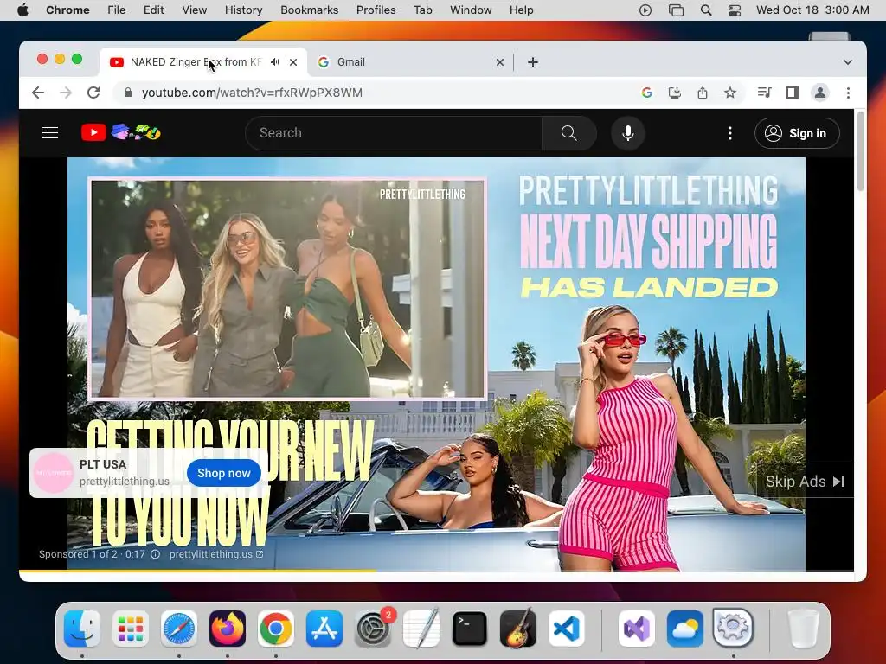Open the File menu
The image size is (886, 664).
pos(117,10)
